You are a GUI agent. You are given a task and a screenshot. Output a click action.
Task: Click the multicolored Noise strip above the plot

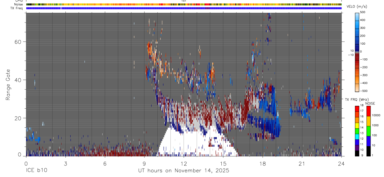point(184,4)
